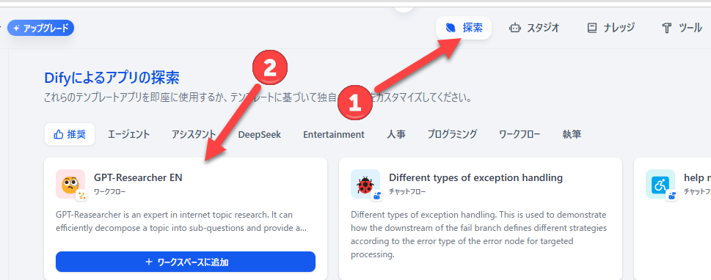Click the wheelchair accessibility app icon
The width and height of the screenshot is (711, 280).
pos(660,183)
